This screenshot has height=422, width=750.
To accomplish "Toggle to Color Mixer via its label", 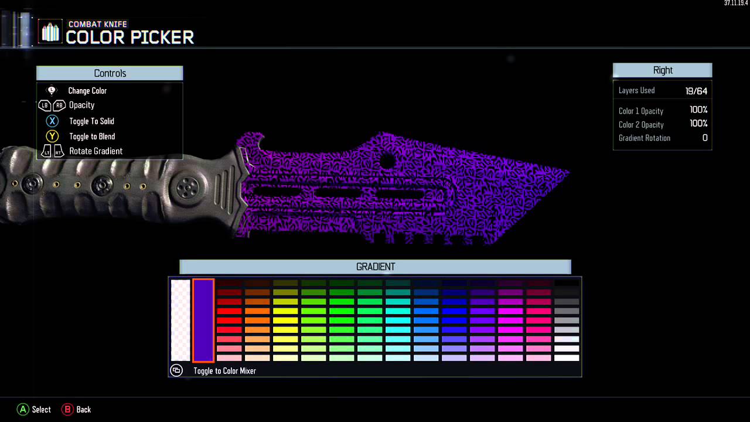I will (224, 371).
